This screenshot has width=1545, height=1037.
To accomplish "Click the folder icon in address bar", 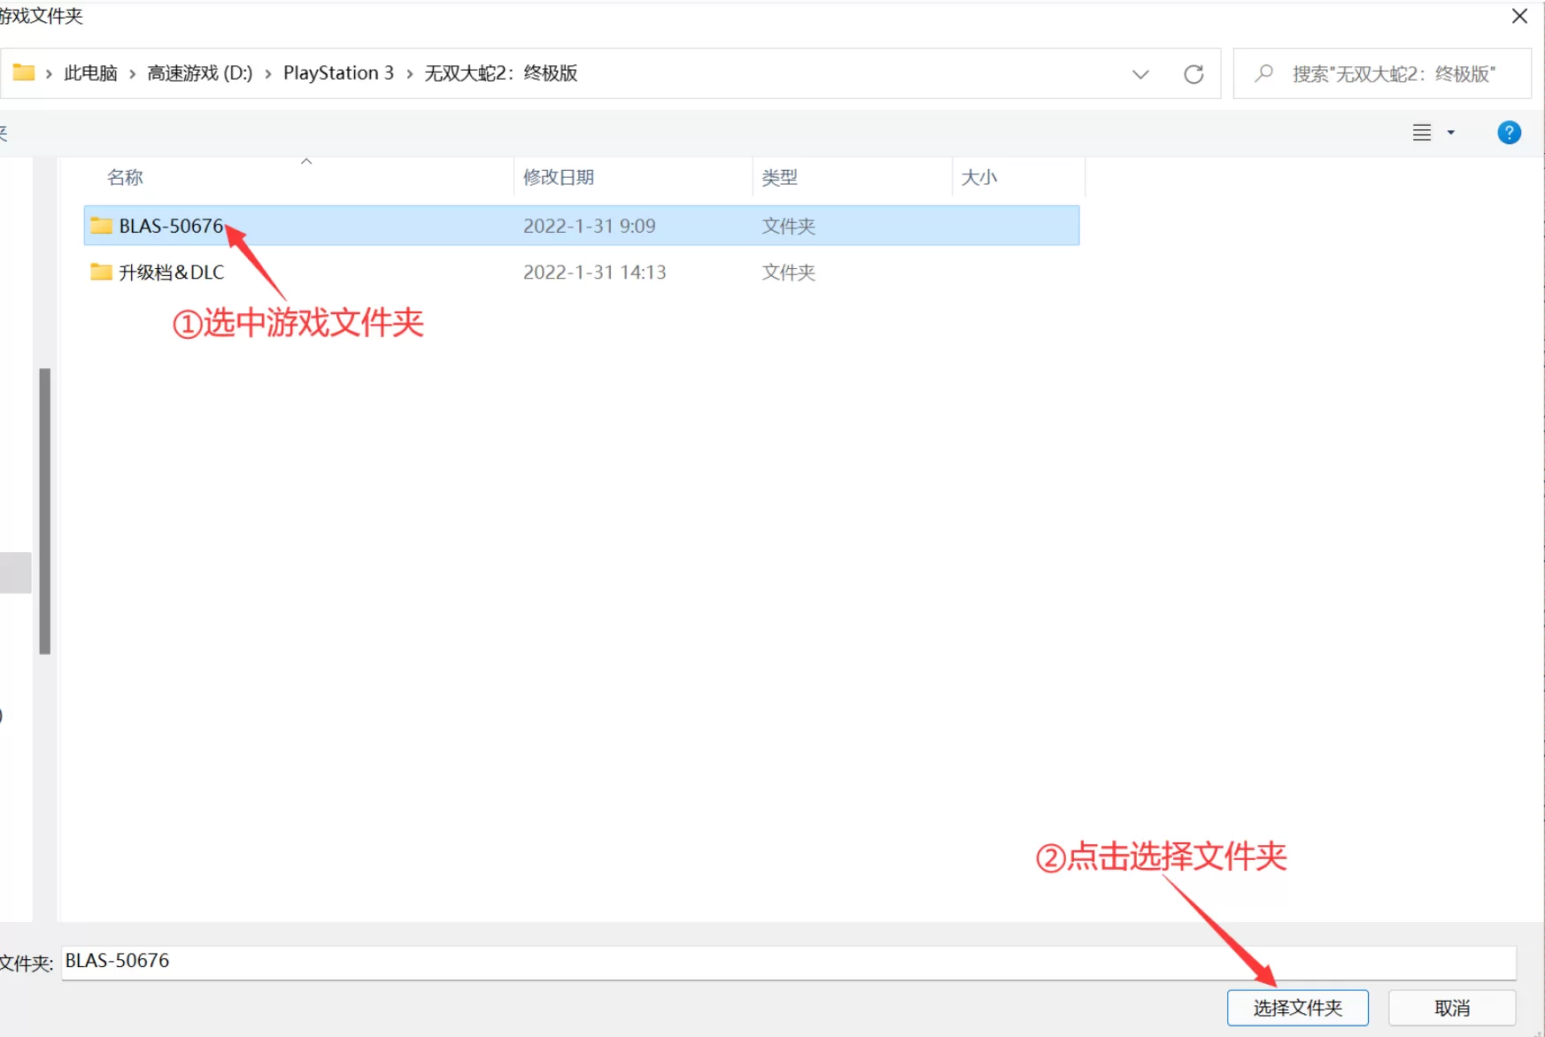I will click(24, 73).
